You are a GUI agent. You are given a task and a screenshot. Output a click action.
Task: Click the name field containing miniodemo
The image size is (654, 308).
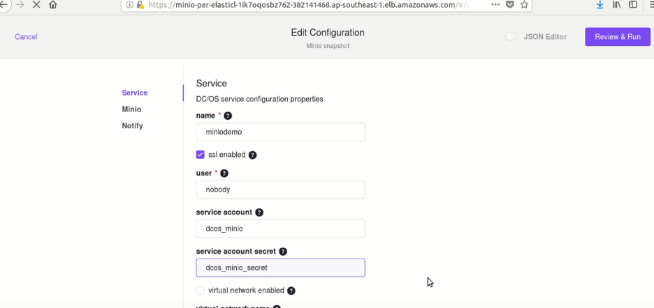tap(281, 132)
